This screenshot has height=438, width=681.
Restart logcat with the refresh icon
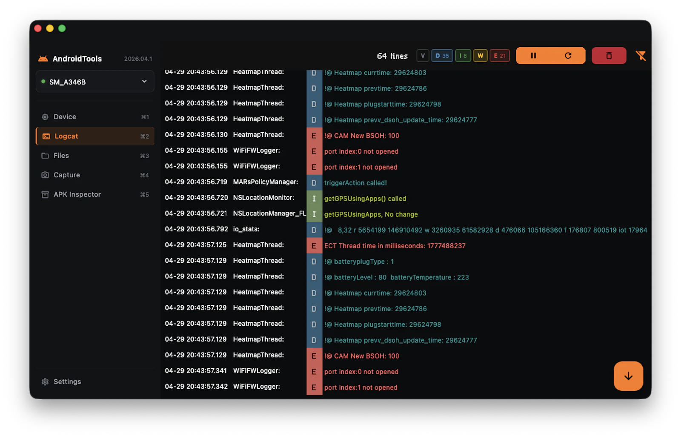coord(568,56)
